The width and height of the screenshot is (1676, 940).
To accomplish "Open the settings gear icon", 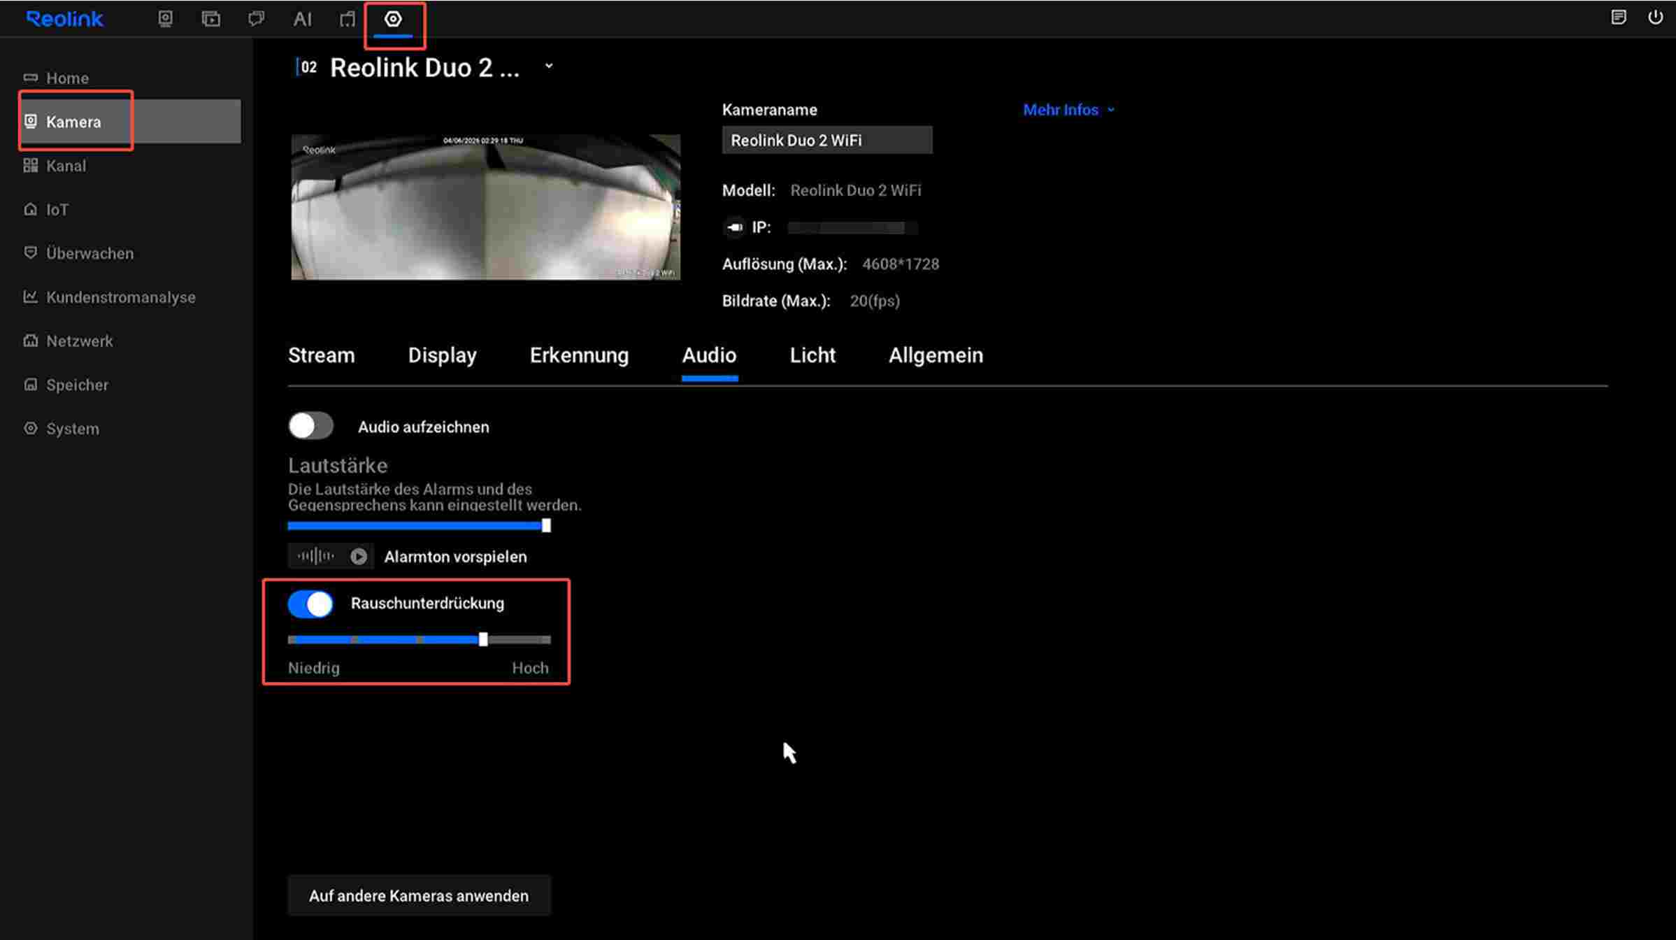I will coord(393,19).
